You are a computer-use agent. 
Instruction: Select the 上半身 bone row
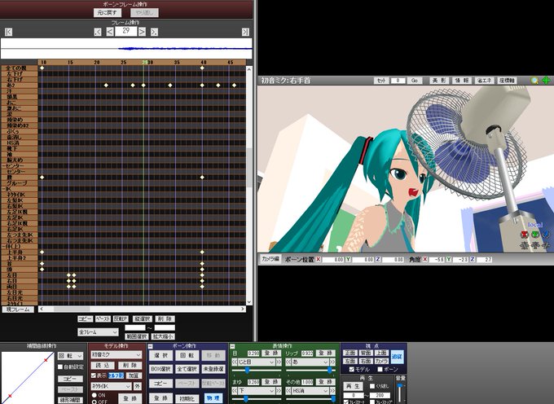20,253
